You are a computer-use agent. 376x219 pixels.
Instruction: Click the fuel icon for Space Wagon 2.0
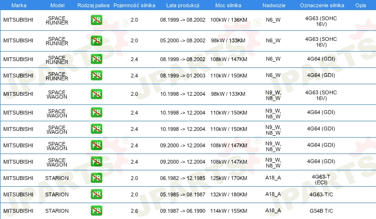[96, 94]
